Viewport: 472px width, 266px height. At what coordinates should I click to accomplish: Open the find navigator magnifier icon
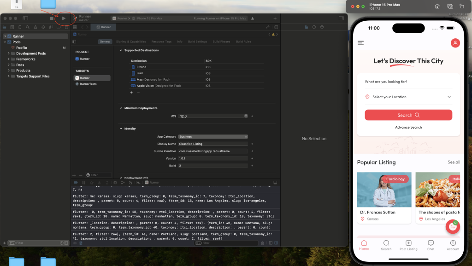28,27
